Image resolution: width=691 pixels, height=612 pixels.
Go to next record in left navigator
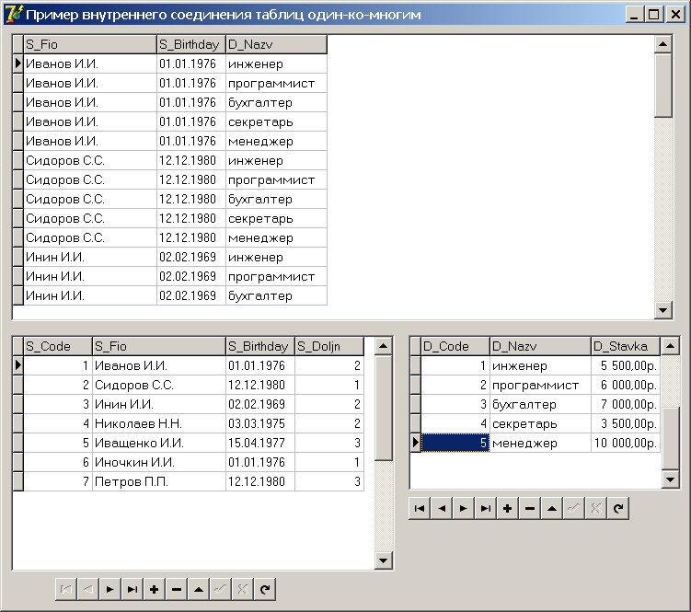pyautogui.click(x=110, y=589)
